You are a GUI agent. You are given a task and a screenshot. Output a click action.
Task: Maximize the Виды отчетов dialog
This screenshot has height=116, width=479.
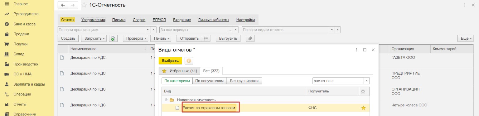pos(365,50)
